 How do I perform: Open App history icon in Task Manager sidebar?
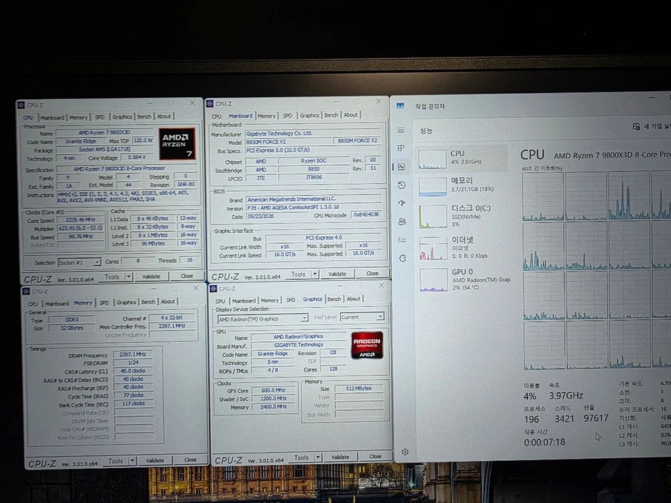coord(401,185)
